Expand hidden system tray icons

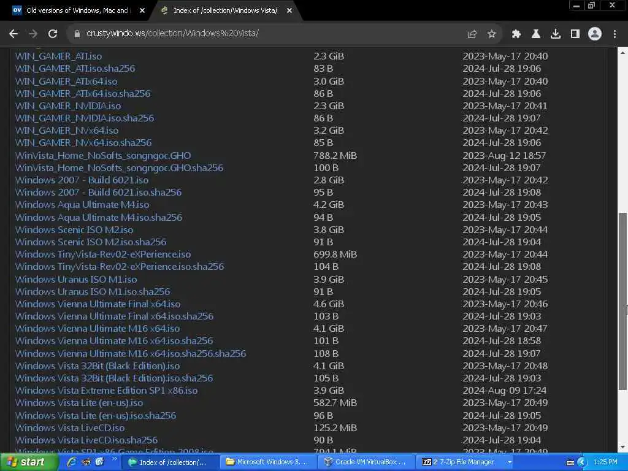tap(582, 462)
